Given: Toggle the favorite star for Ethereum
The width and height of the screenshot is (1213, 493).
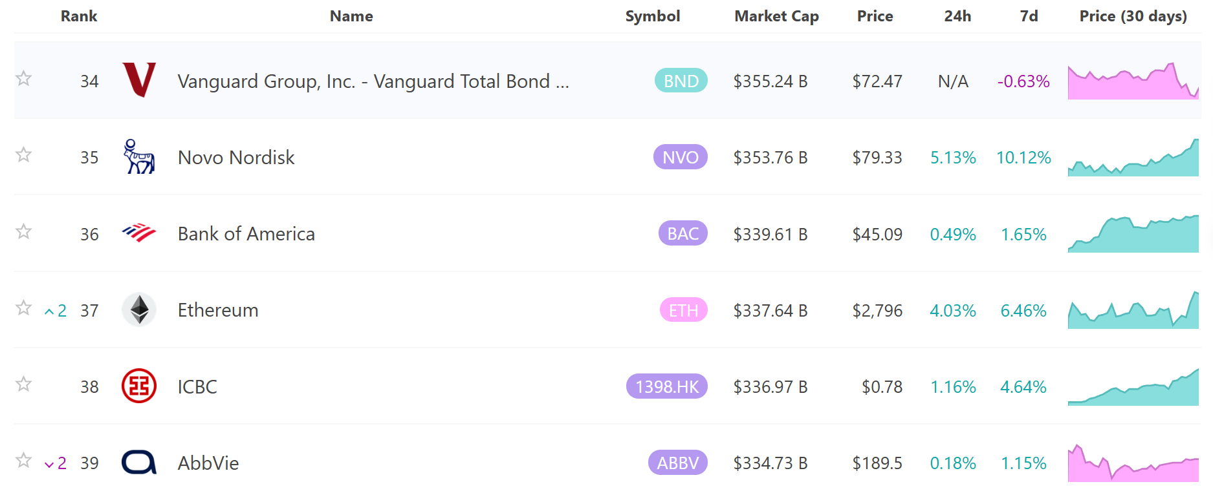Looking at the screenshot, I should [24, 308].
